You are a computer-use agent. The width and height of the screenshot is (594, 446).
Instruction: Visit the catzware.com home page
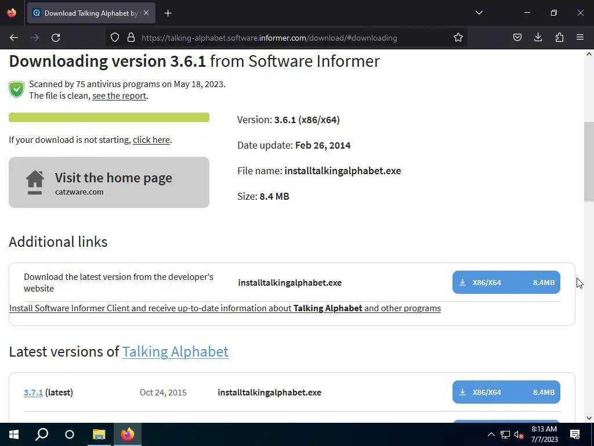[109, 182]
